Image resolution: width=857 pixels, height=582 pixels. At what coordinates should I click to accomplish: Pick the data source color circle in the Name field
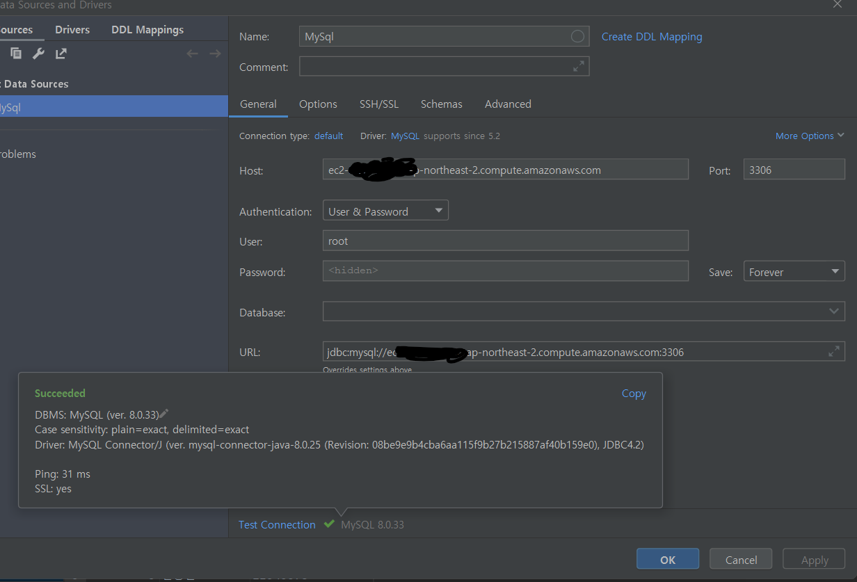(x=577, y=36)
